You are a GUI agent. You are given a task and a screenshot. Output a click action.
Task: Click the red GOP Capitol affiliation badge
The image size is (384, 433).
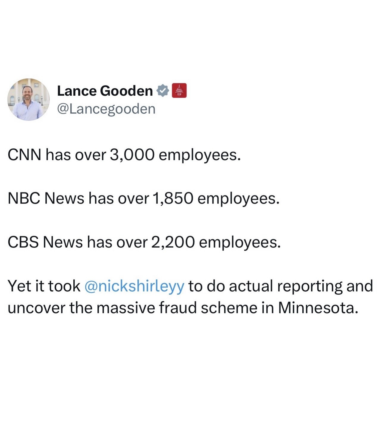pyautogui.click(x=179, y=91)
